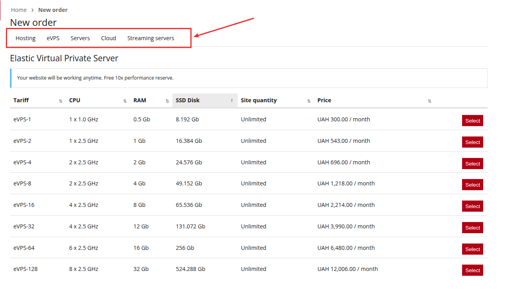Open the Hosting tab
Screen dimensions: 521x302
click(x=25, y=38)
